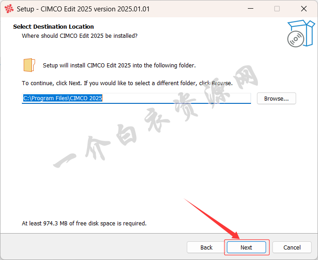The image size is (318, 260).
Task: Click the Next button
Action: click(x=246, y=247)
